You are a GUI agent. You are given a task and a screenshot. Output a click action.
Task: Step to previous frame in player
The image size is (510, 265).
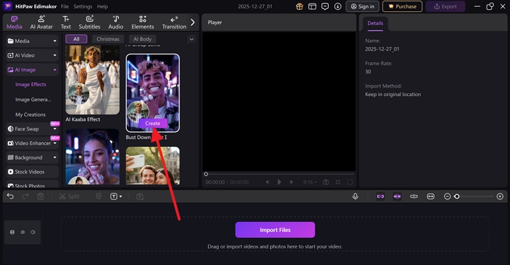(x=268, y=182)
